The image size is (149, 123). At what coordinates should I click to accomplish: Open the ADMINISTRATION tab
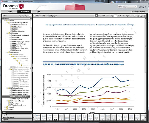[x=138, y=12]
